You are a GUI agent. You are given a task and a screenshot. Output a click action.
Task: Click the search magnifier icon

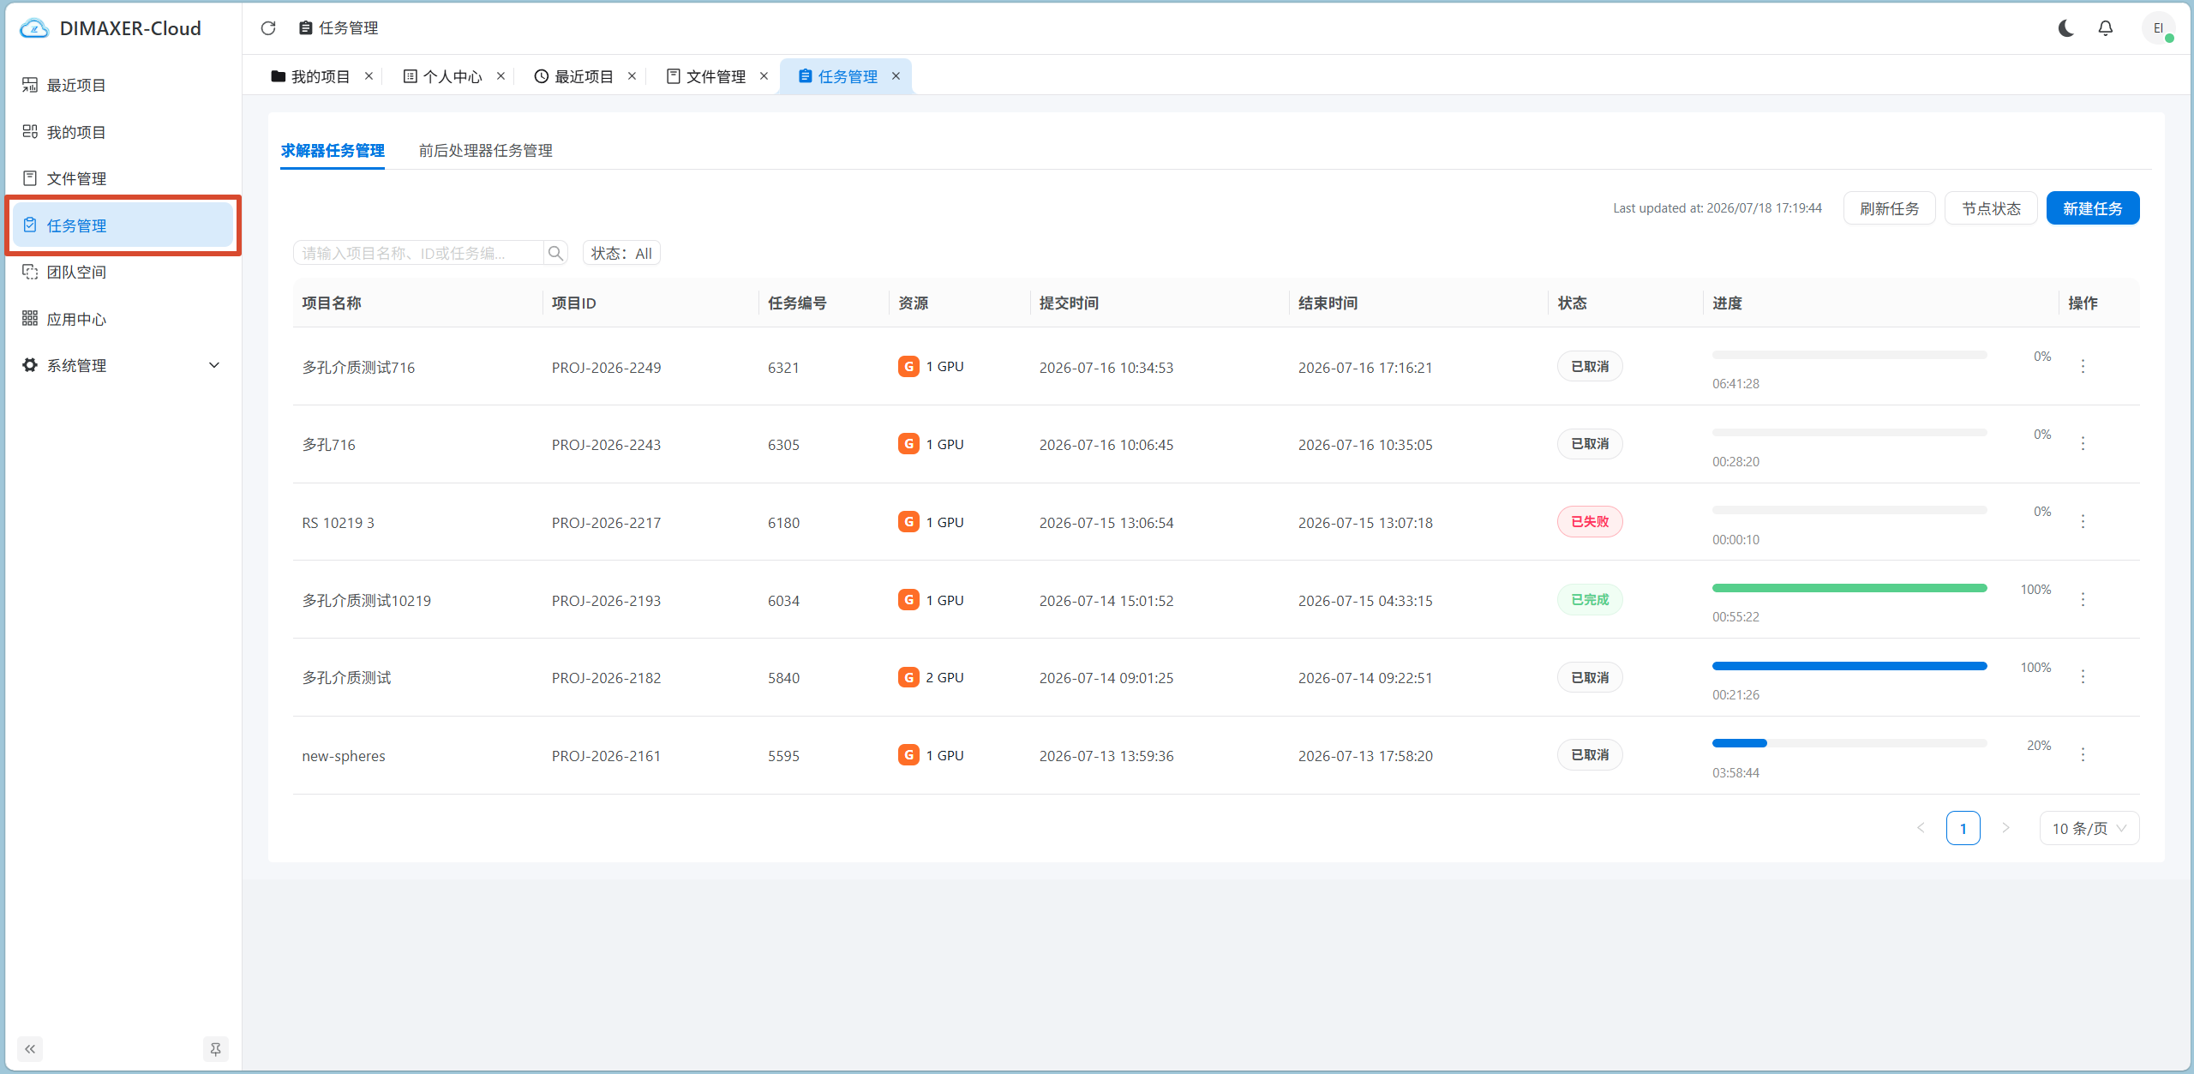(x=555, y=253)
